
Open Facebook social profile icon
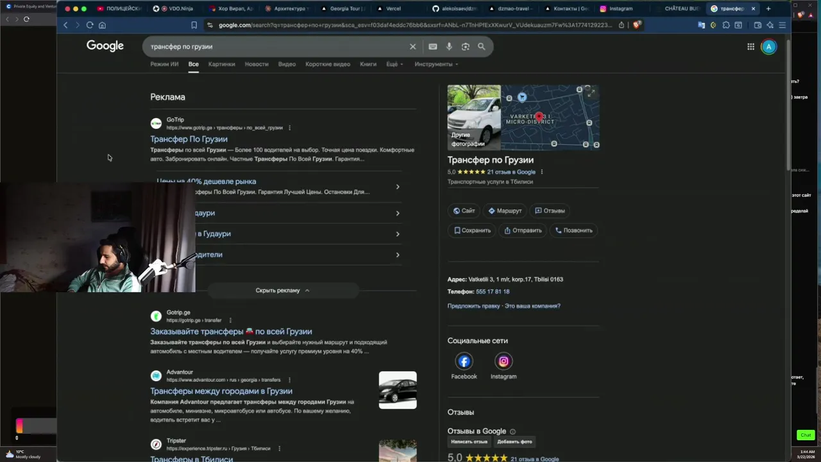pos(464,361)
